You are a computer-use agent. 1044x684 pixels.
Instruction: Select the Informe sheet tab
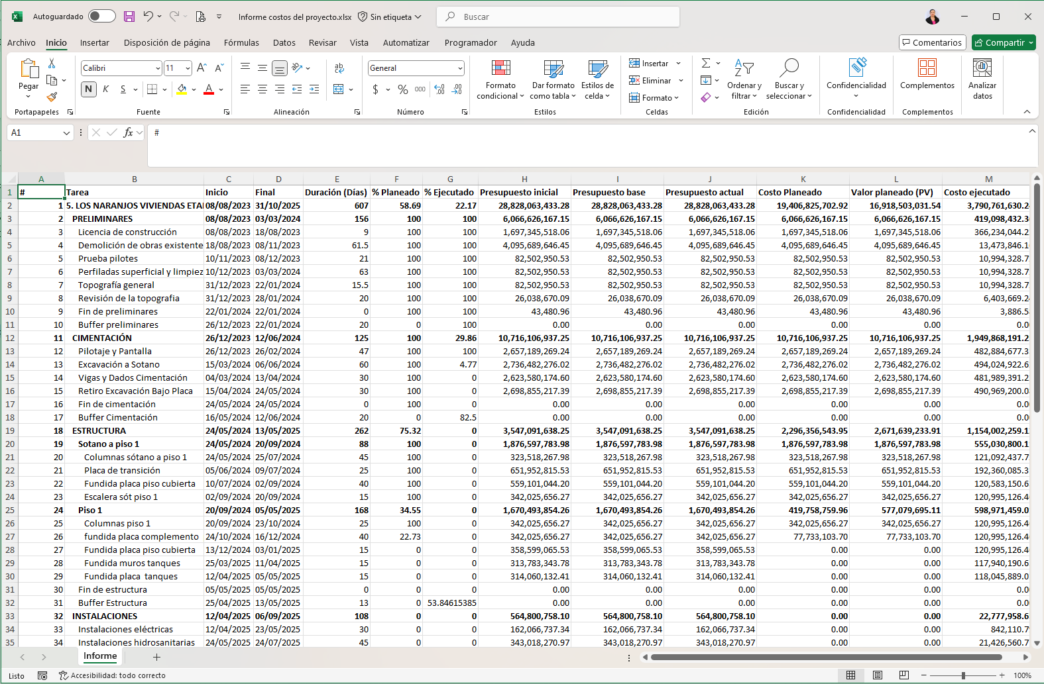100,656
